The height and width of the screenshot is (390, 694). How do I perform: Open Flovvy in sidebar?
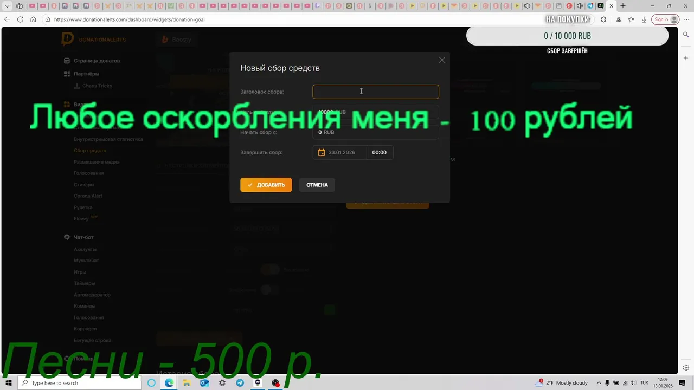pyautogui.click(x=81, y=219)
